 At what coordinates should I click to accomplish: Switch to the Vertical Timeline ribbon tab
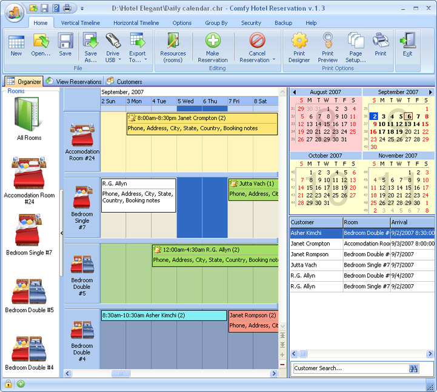[x=80, y=23]
